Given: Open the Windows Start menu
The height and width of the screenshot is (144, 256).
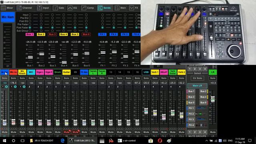Looking at the screenshot, I should point(4,140).
